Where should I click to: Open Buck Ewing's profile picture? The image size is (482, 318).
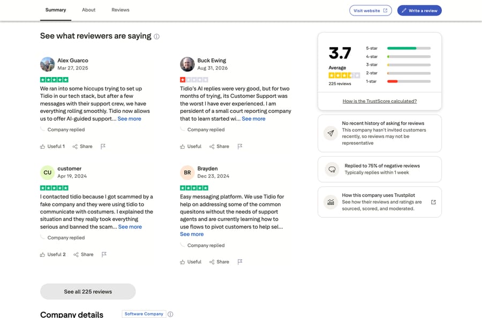187,64
